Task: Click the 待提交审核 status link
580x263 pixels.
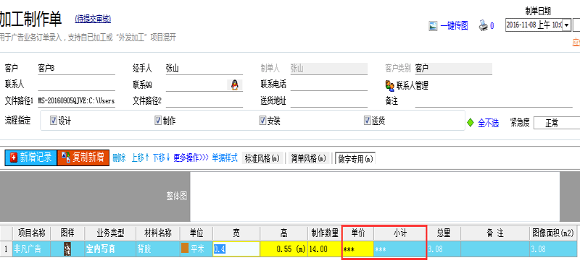Action: [x=93, y=19]
